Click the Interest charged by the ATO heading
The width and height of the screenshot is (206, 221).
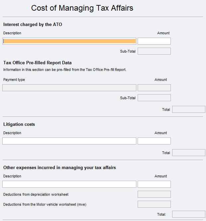(33, 24)
